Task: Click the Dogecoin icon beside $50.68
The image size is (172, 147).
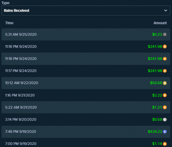Action: (x=165, y=83)
